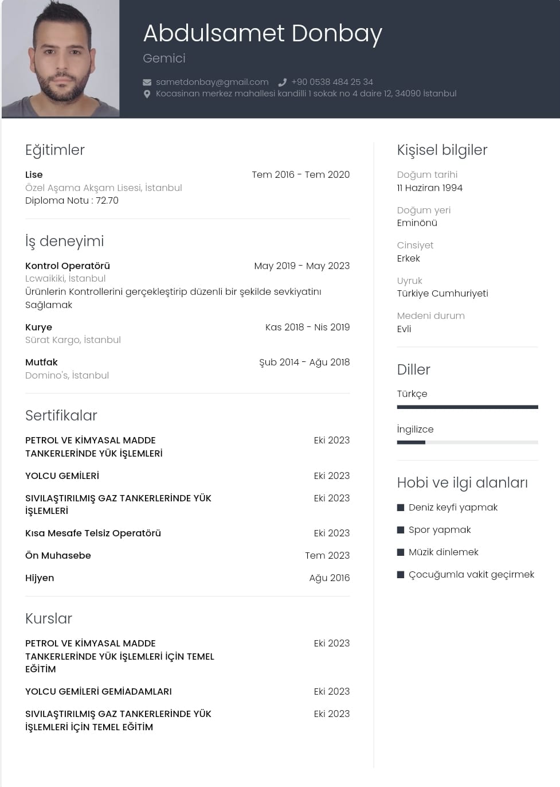Click the Kontrol Operatörü job title
Image resolution: width=560 pixels, height=787 pixels.
68,266
